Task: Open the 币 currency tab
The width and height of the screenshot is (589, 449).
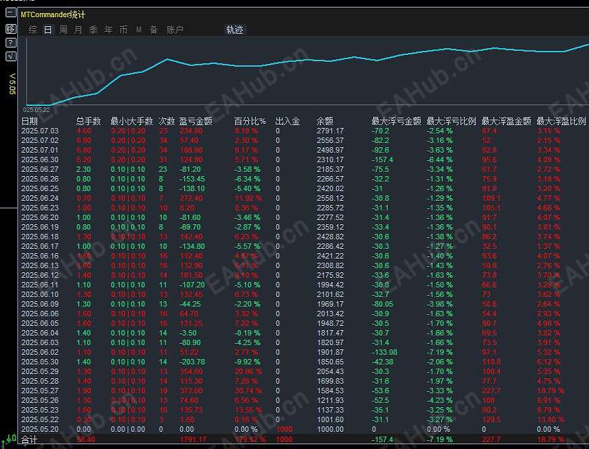Action: click(x=123, y=30)
